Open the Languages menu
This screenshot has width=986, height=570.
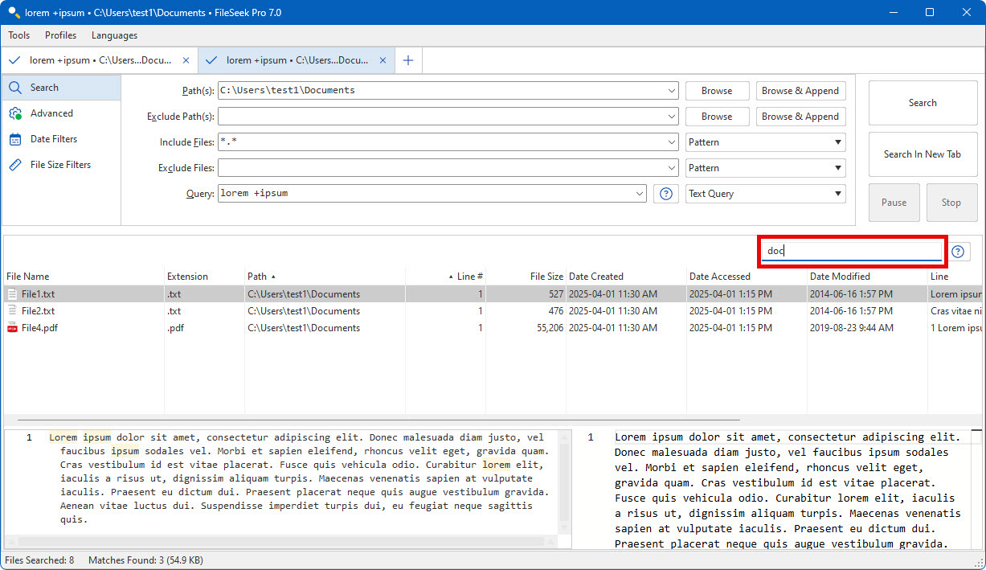(114, 35)
